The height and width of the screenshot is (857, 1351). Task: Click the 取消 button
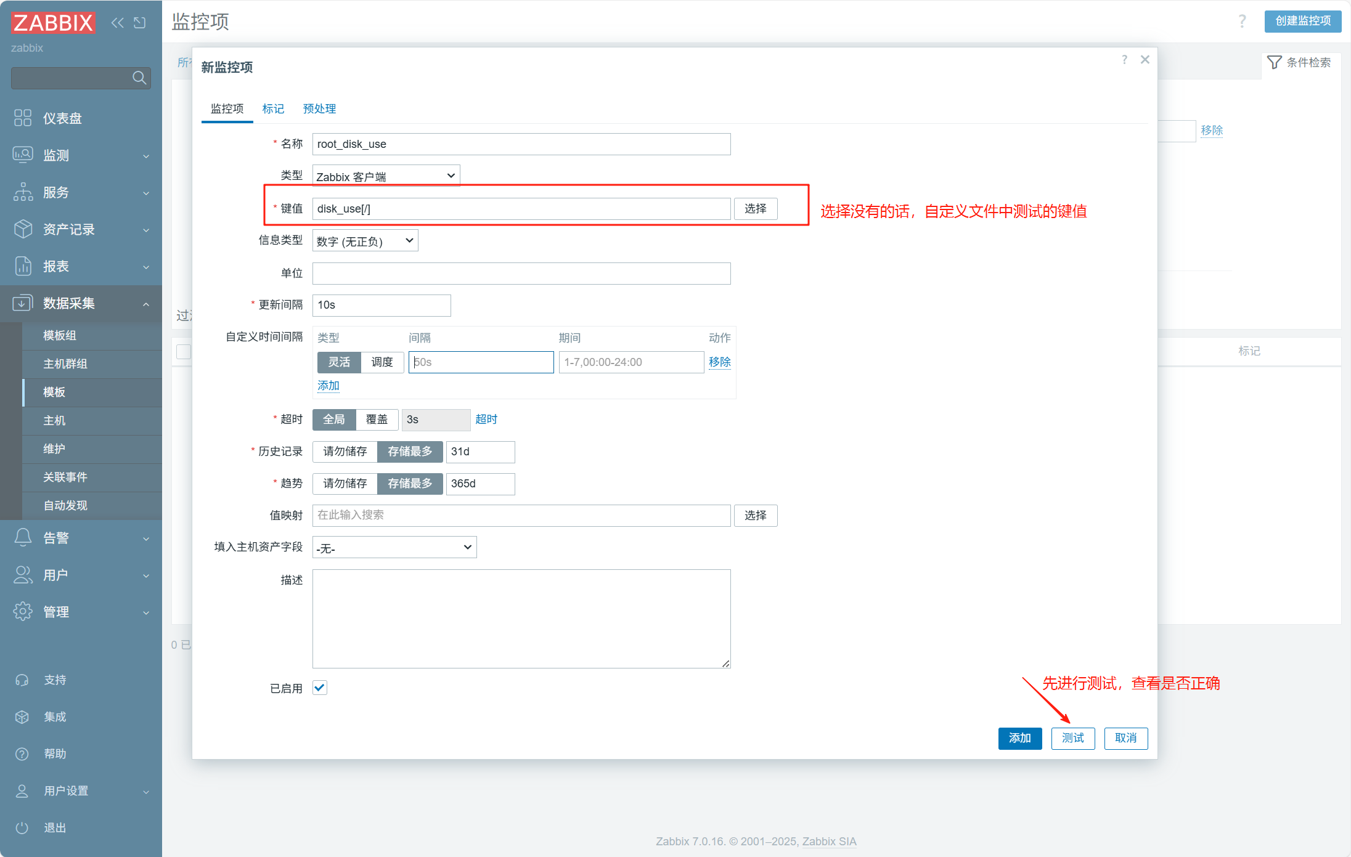tap(1126, 738)
